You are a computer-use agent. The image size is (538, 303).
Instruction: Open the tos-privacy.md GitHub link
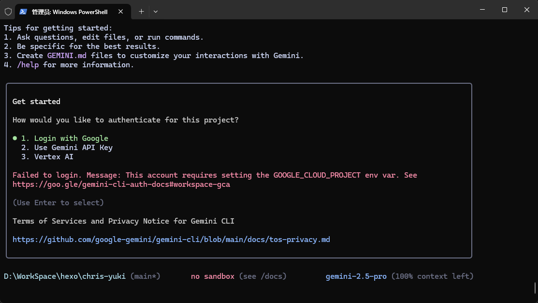171,239
